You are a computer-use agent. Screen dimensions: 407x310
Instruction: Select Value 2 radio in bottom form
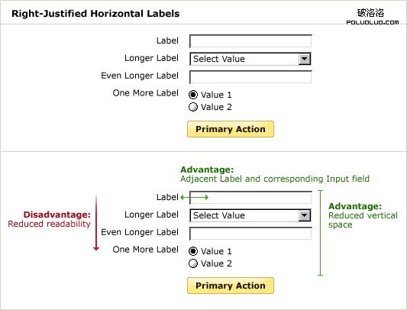[x=193, y=263]
